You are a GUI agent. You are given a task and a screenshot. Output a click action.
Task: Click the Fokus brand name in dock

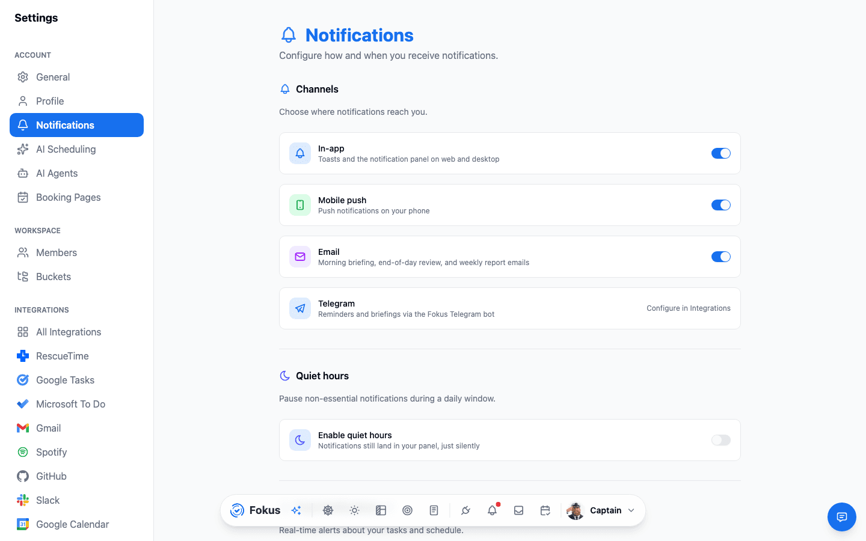point(265,510)
